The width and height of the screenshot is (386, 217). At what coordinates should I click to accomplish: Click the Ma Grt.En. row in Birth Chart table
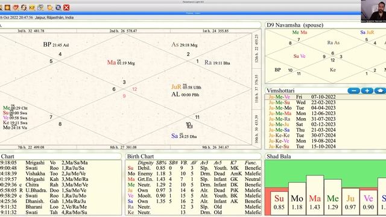194,179
